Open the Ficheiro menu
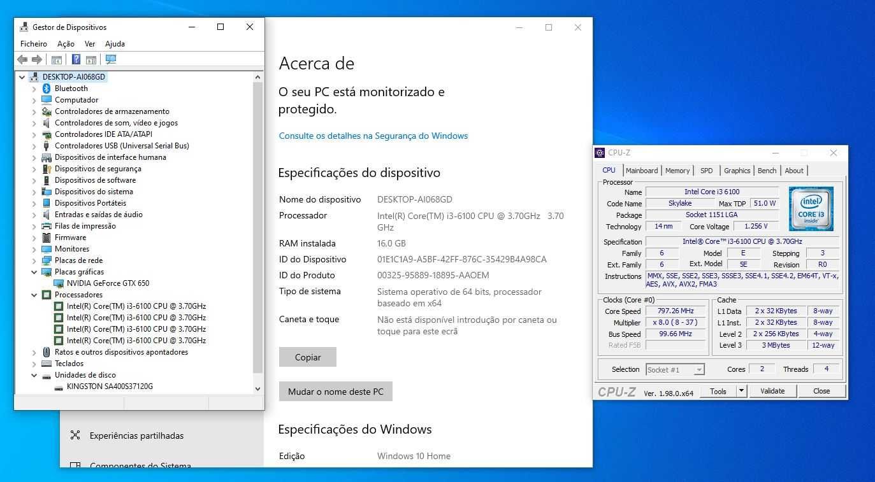Image resolution: width=875 pixels, height=482 pixels. coord(34,44)
